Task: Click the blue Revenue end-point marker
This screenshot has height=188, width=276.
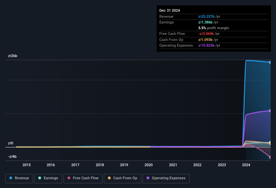Action: point(270,62)
